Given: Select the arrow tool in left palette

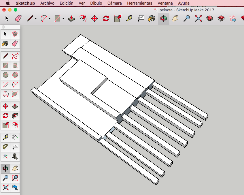Looking at the screenshot, I should (x=5, y=34).
